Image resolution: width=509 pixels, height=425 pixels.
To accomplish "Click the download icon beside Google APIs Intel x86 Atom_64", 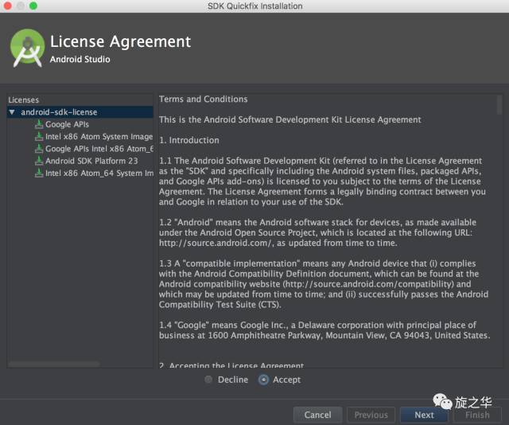I will click(x=39, y=149).
